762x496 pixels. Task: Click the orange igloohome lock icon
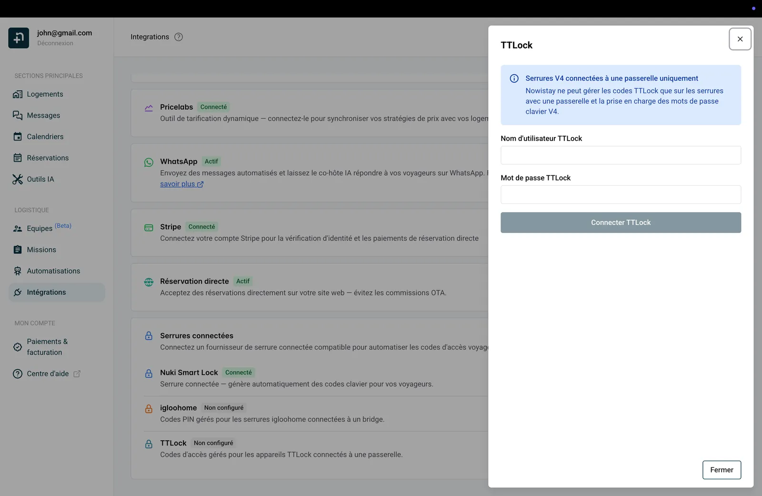point(149,408)
